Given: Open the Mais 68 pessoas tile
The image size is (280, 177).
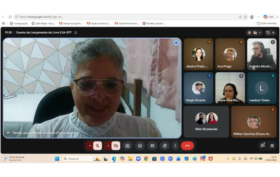Looking at the screenshot, I should 206,122.
